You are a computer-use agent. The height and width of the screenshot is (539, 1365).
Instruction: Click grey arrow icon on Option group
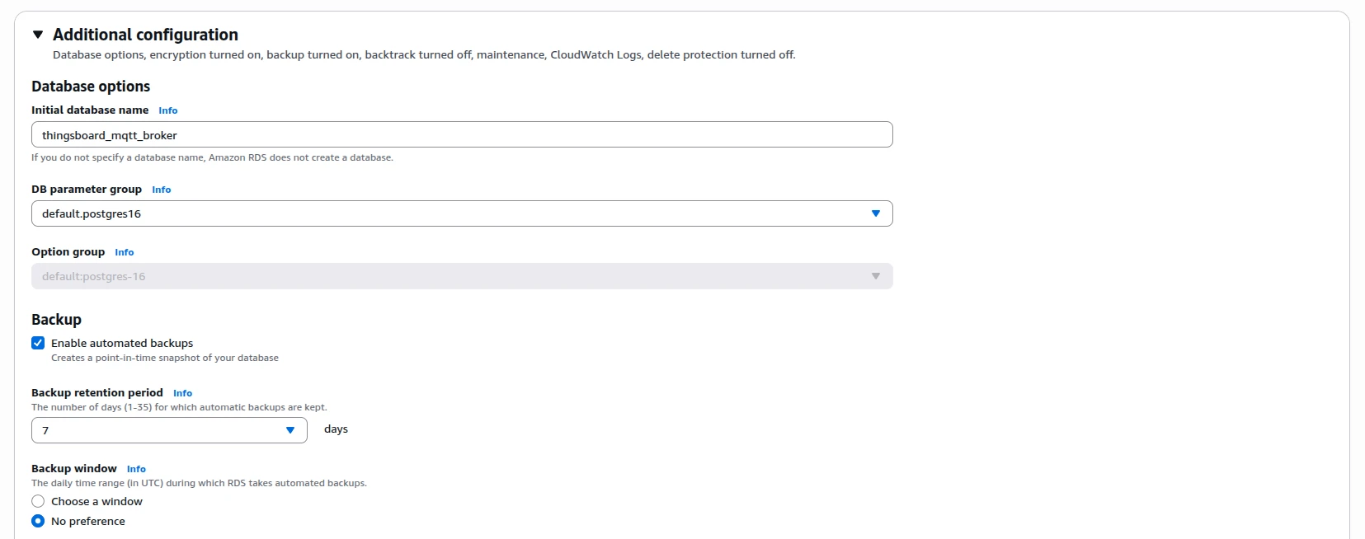click(x=876, y=276)
